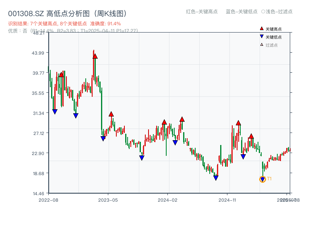Click the circled orange T1 marker
Image resolution: width=322 pixels, height=241 pixels.
tap(262, 179)
